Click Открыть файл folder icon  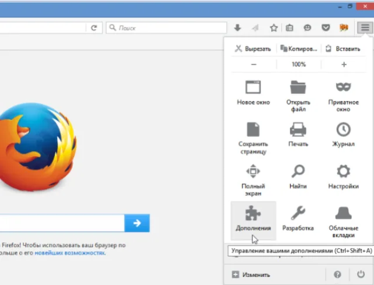[298, 87]
